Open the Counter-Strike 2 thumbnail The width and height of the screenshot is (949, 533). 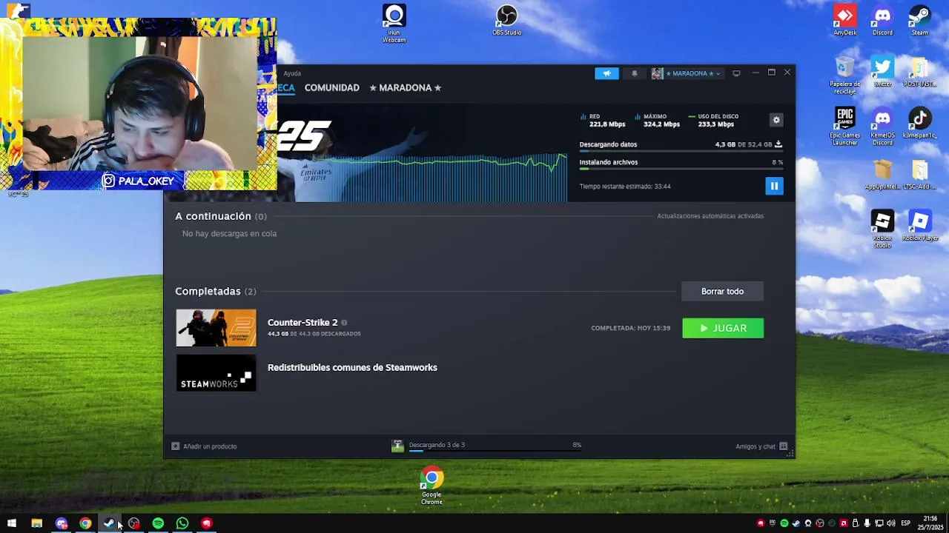click(x=216, y=328)
